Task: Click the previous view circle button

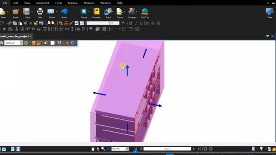Action: (205, 149)
